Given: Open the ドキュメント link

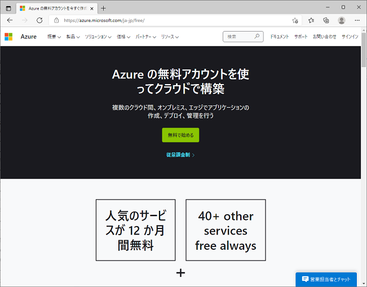Looking at the screenshot, I should click(x=280, y=37).
